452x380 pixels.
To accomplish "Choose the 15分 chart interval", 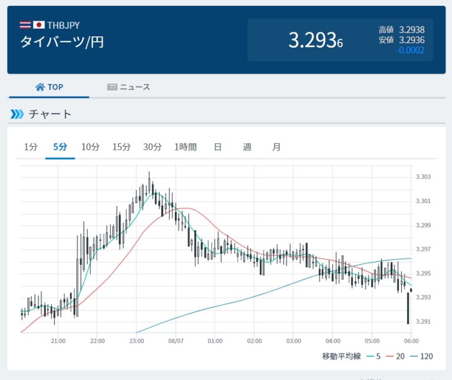I will [121, 147].
